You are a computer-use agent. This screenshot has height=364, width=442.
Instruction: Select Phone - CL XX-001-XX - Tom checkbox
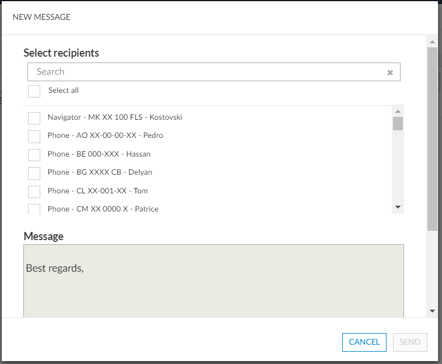(x=34, y=192)
